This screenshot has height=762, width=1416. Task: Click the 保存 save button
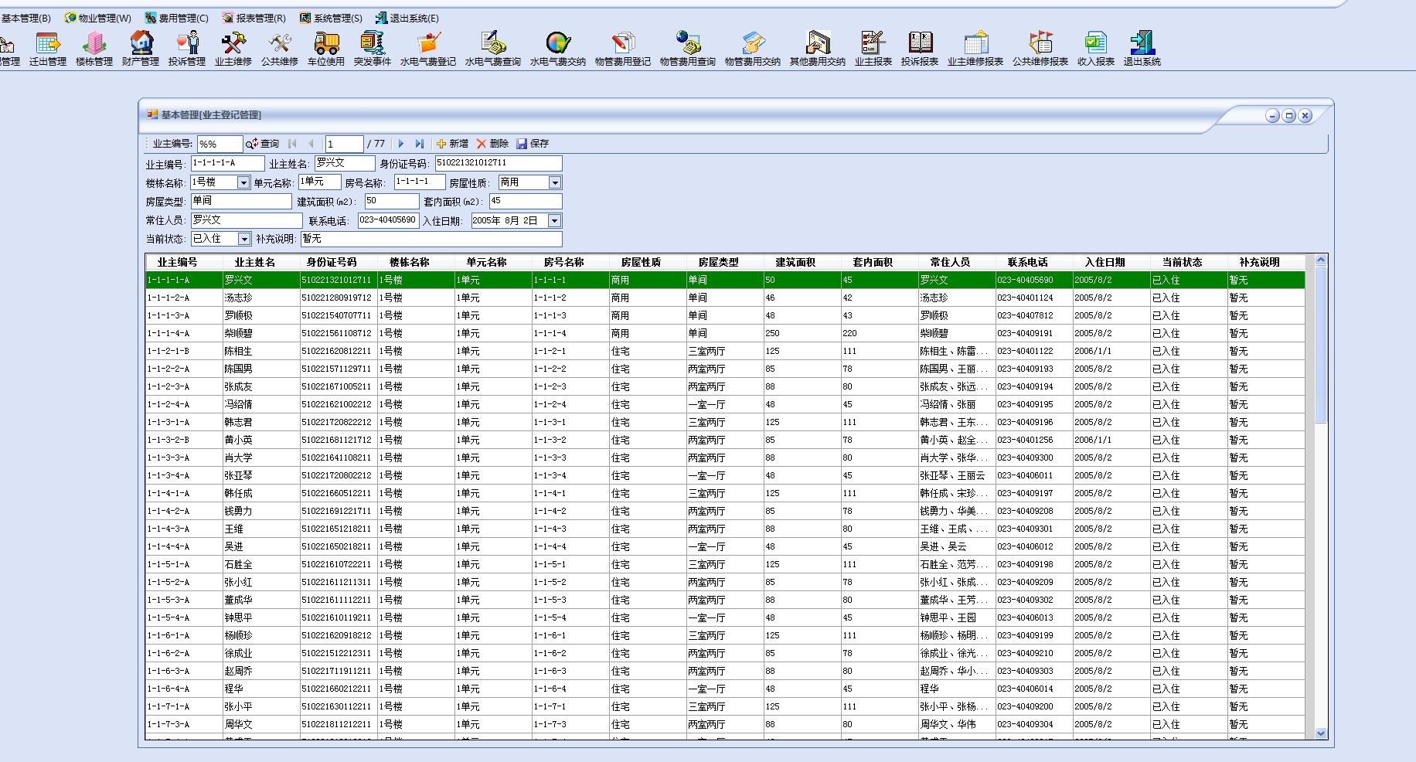[533, 144]
